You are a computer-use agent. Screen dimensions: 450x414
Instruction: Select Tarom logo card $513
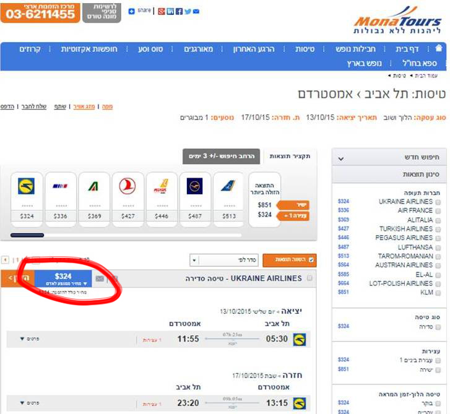point(229,199)
